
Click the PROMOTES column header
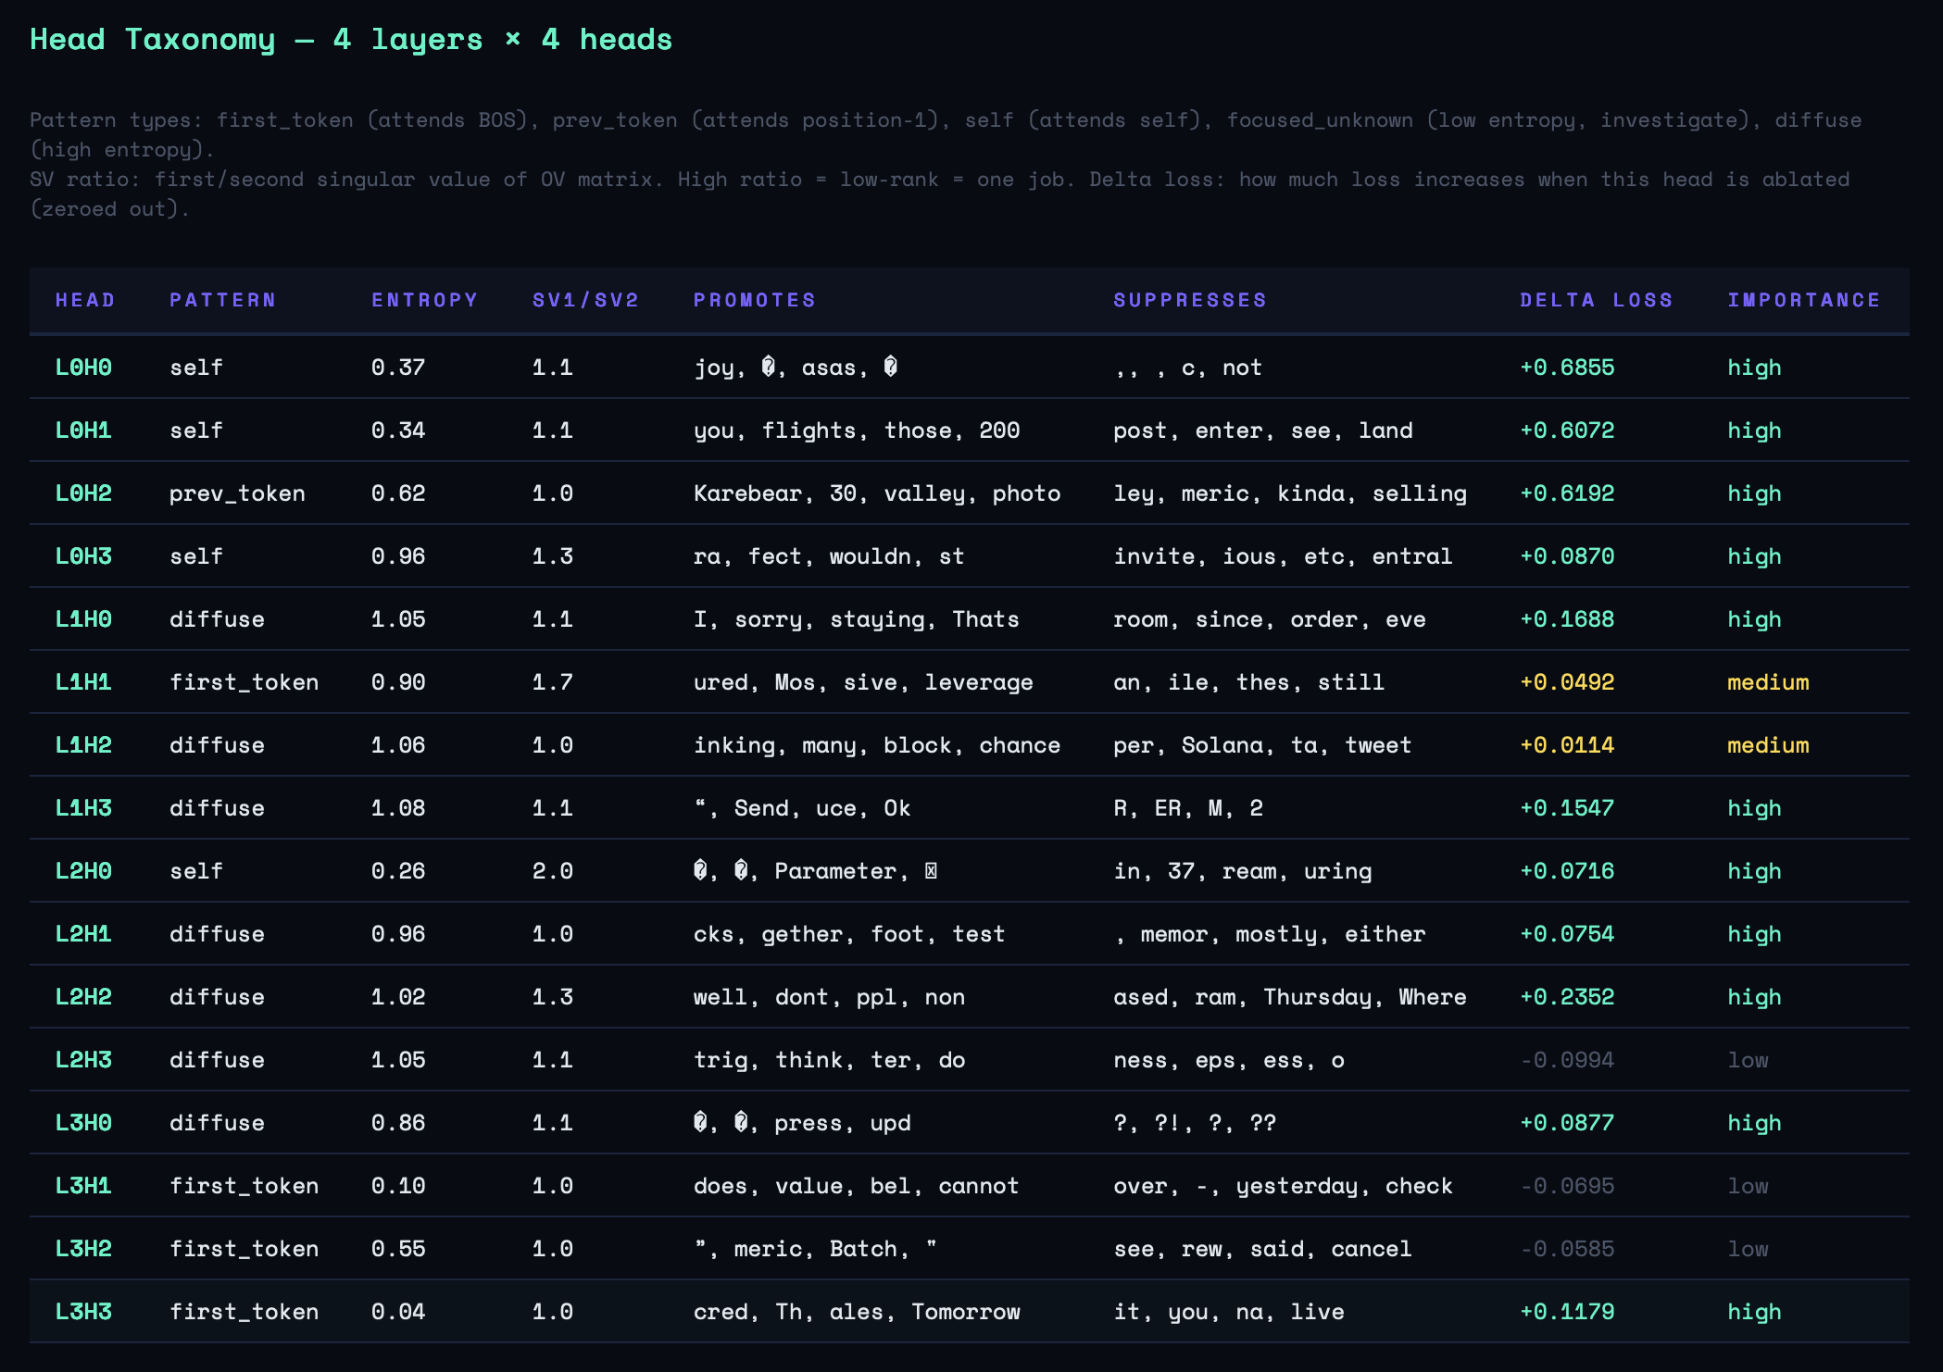click(x=754, y=300)
